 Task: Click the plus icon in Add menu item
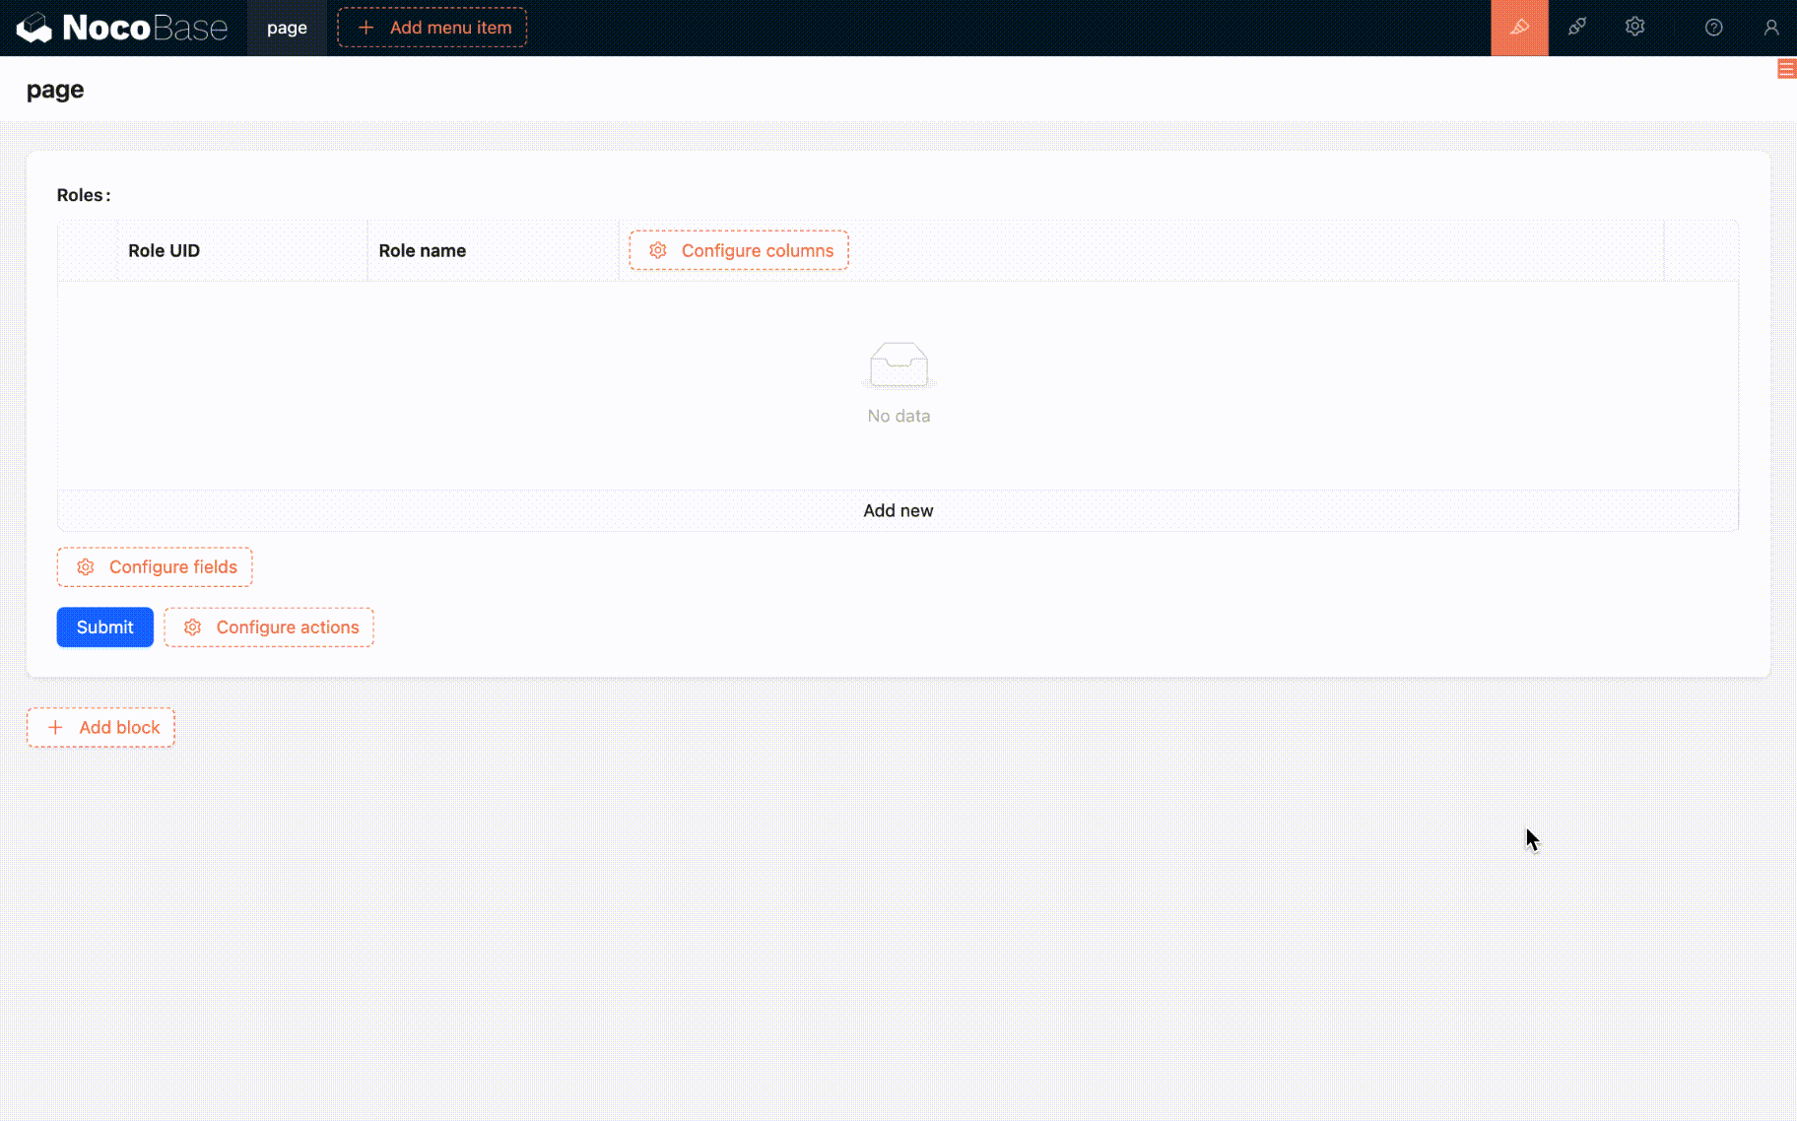point(366,28)
